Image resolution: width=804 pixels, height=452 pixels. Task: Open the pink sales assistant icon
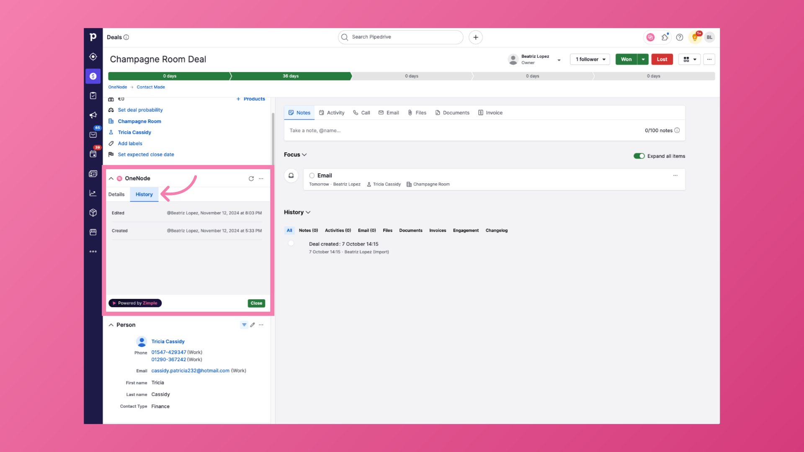[x=650, y=37]
